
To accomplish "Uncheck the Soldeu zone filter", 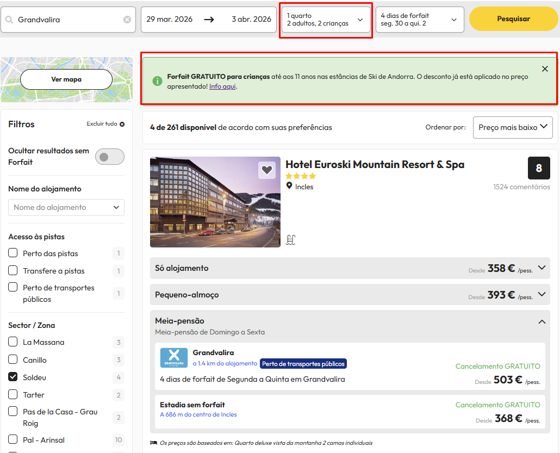I will click(x=13, y=377).
